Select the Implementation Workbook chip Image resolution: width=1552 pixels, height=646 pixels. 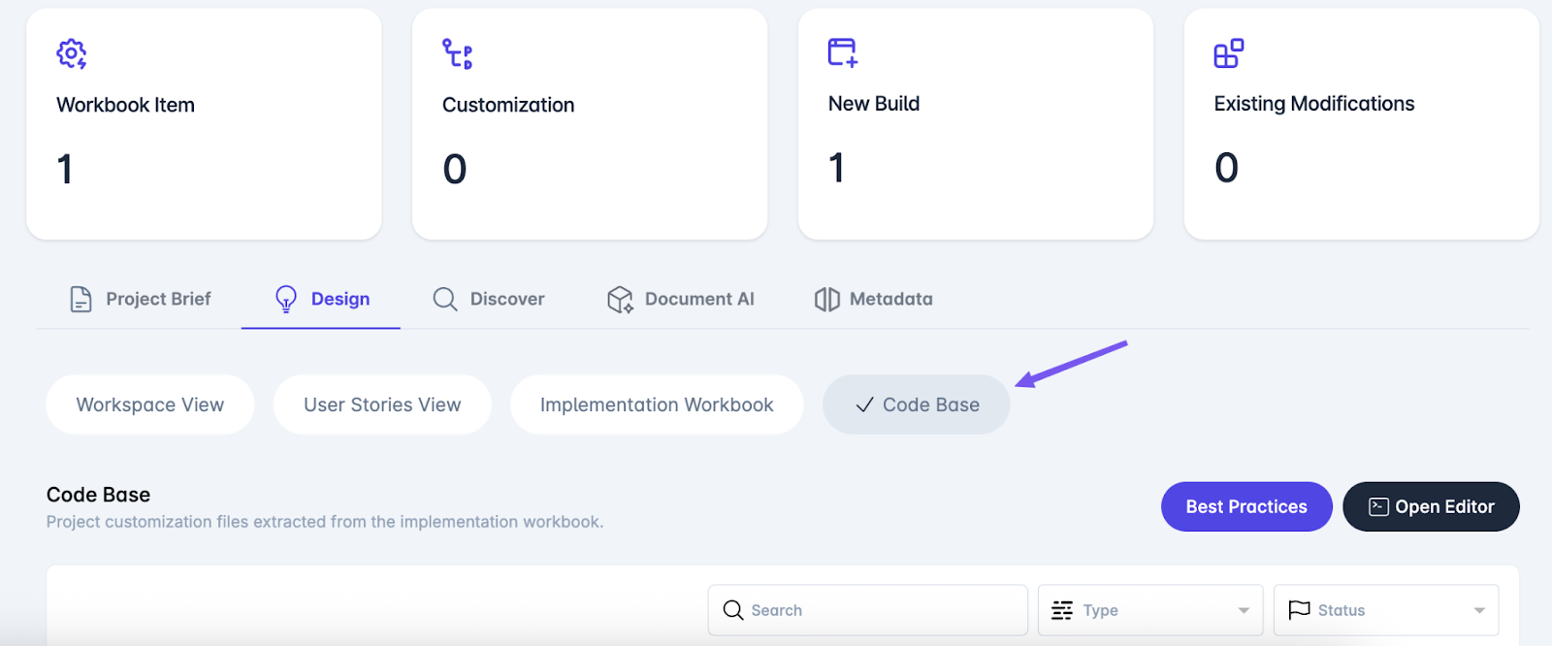657,404
